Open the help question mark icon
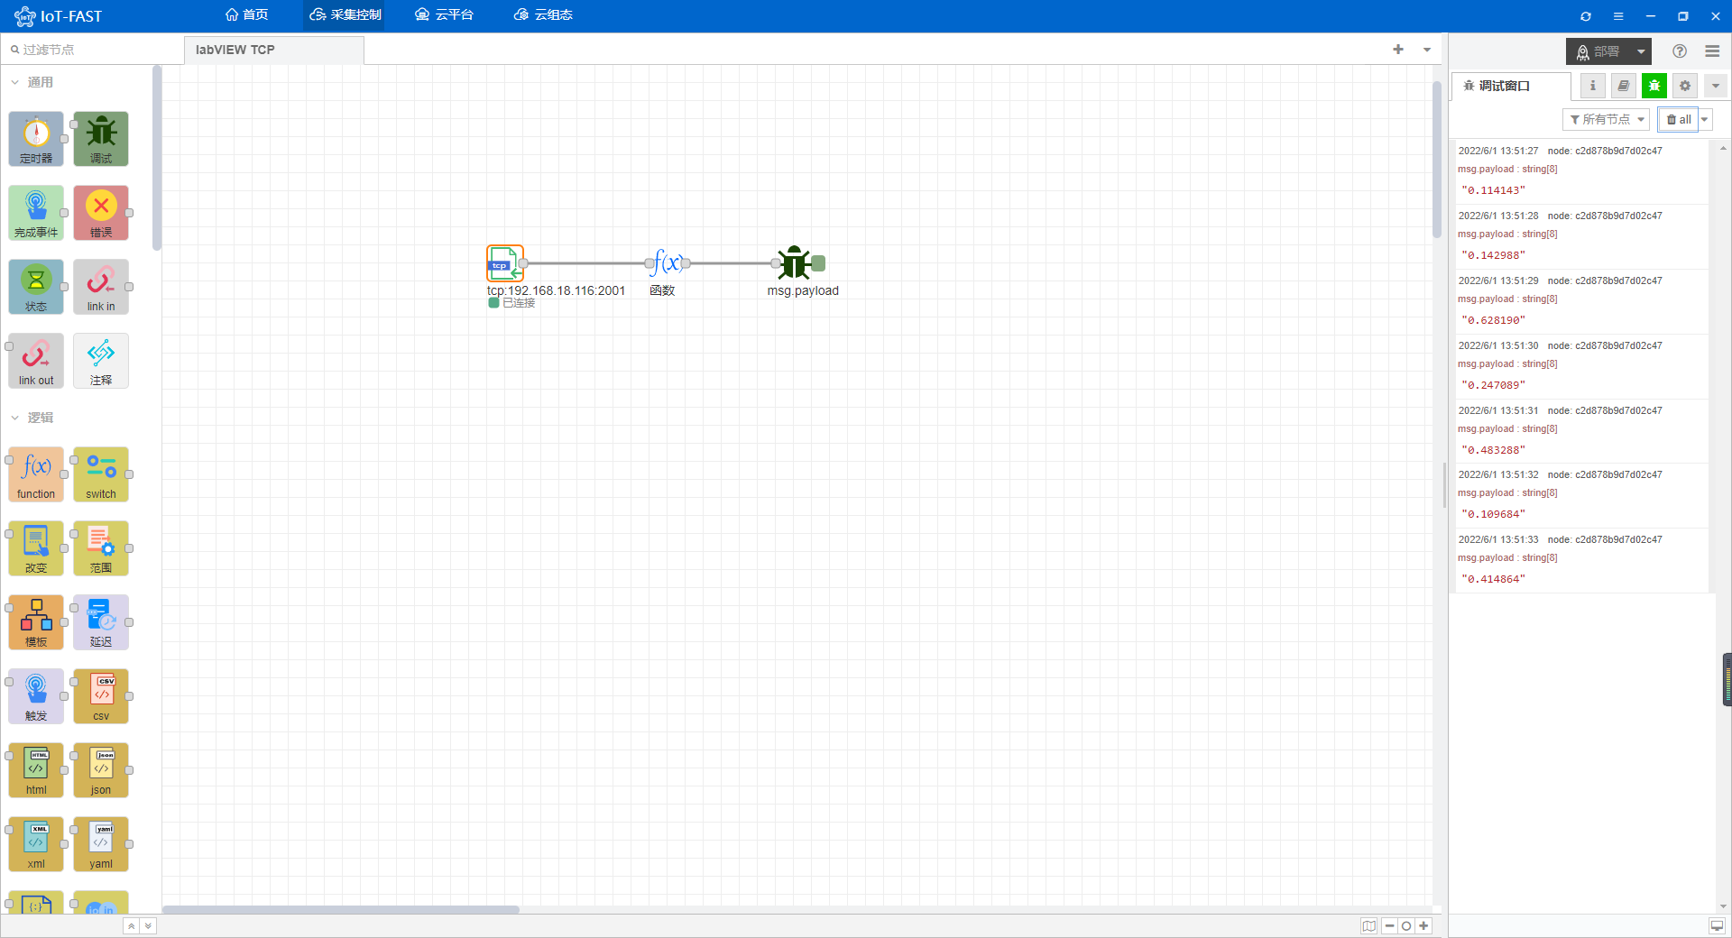This screenshot has width=1732, height=938. (x=1680, y=51)
